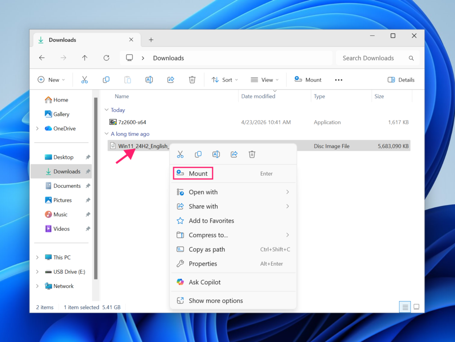455x342 pixels.
Task: Select Ask Copilot
Action: tap(234, 283)
